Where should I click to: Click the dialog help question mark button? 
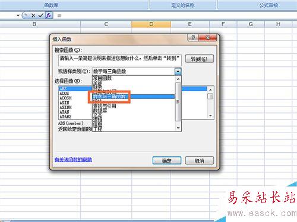coord(193,37)
